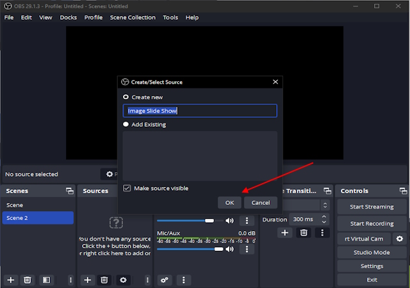Image resolution: width=410 pixels, height=288 pixels.
Task: Add a scene transition with plus
Action: (x=284, y=232)
